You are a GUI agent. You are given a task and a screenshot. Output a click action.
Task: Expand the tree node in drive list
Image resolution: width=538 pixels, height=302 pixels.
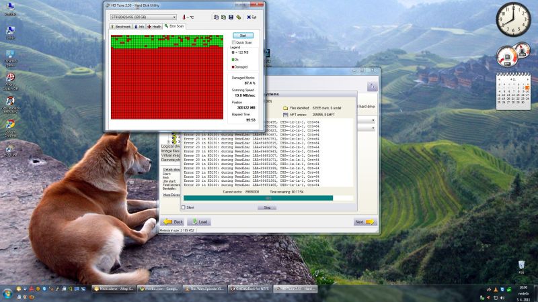pyautogui.click(x=168, y=141)
